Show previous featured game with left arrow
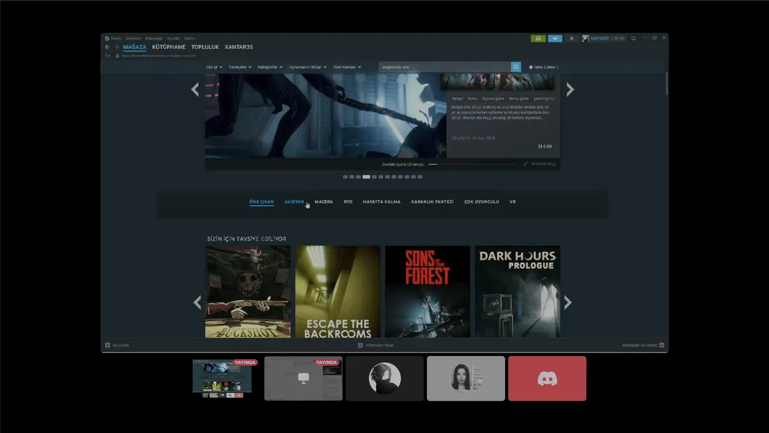Viewport: 769px width, 433px height. [195, 90]
